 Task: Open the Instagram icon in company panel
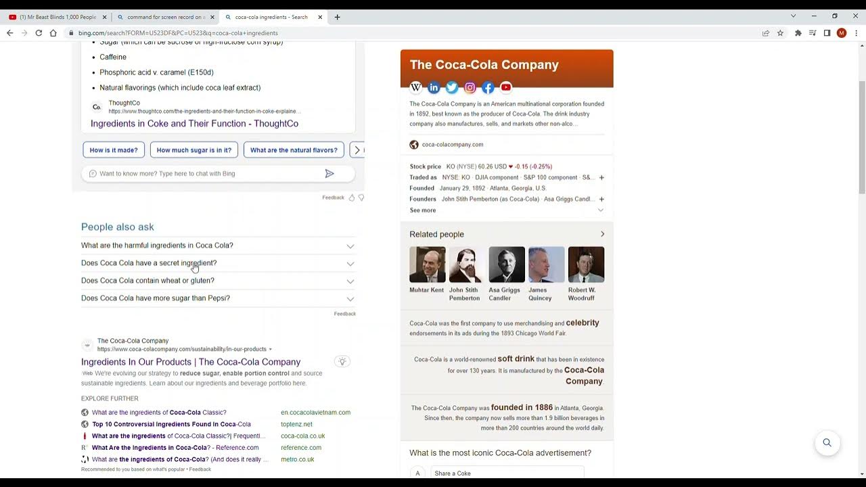(470, 87)
